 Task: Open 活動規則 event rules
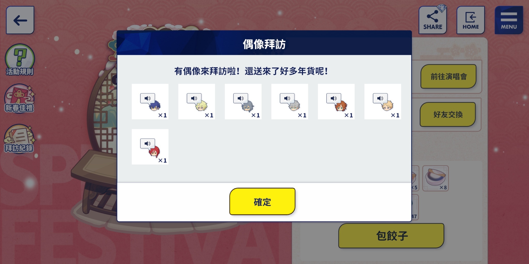[20, 60]
